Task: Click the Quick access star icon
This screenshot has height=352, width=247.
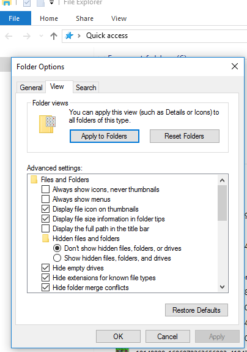Action: coord(69,36)
